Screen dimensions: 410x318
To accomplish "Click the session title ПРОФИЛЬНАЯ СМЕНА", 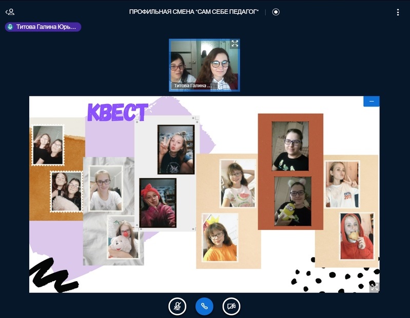I will pos(194,12).
